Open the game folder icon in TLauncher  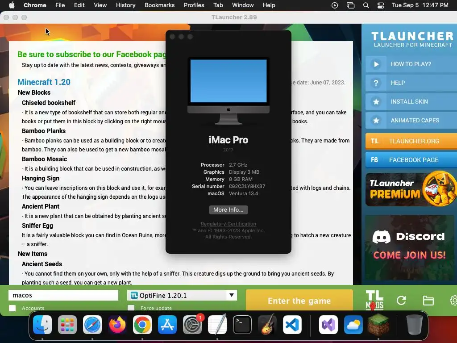(x=428, y=301)
